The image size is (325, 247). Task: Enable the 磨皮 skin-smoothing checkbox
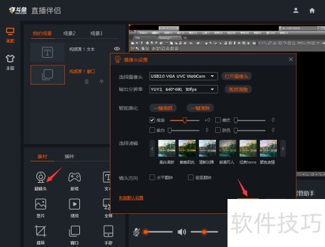(x=218, y=120)
